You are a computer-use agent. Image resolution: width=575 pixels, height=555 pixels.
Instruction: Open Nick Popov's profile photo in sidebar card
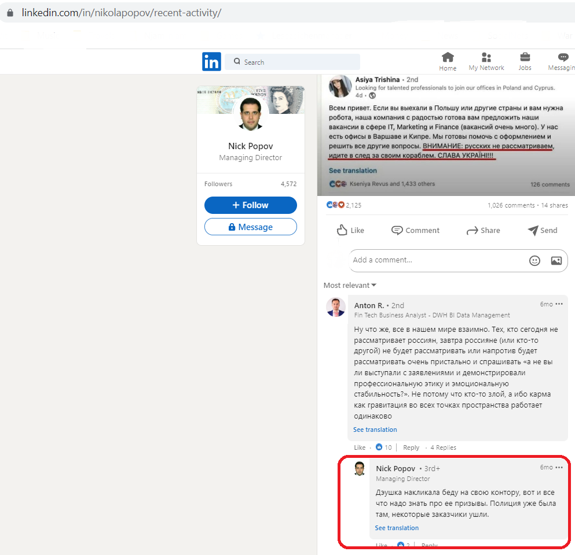pyautogui.click(x=251, y=114)
